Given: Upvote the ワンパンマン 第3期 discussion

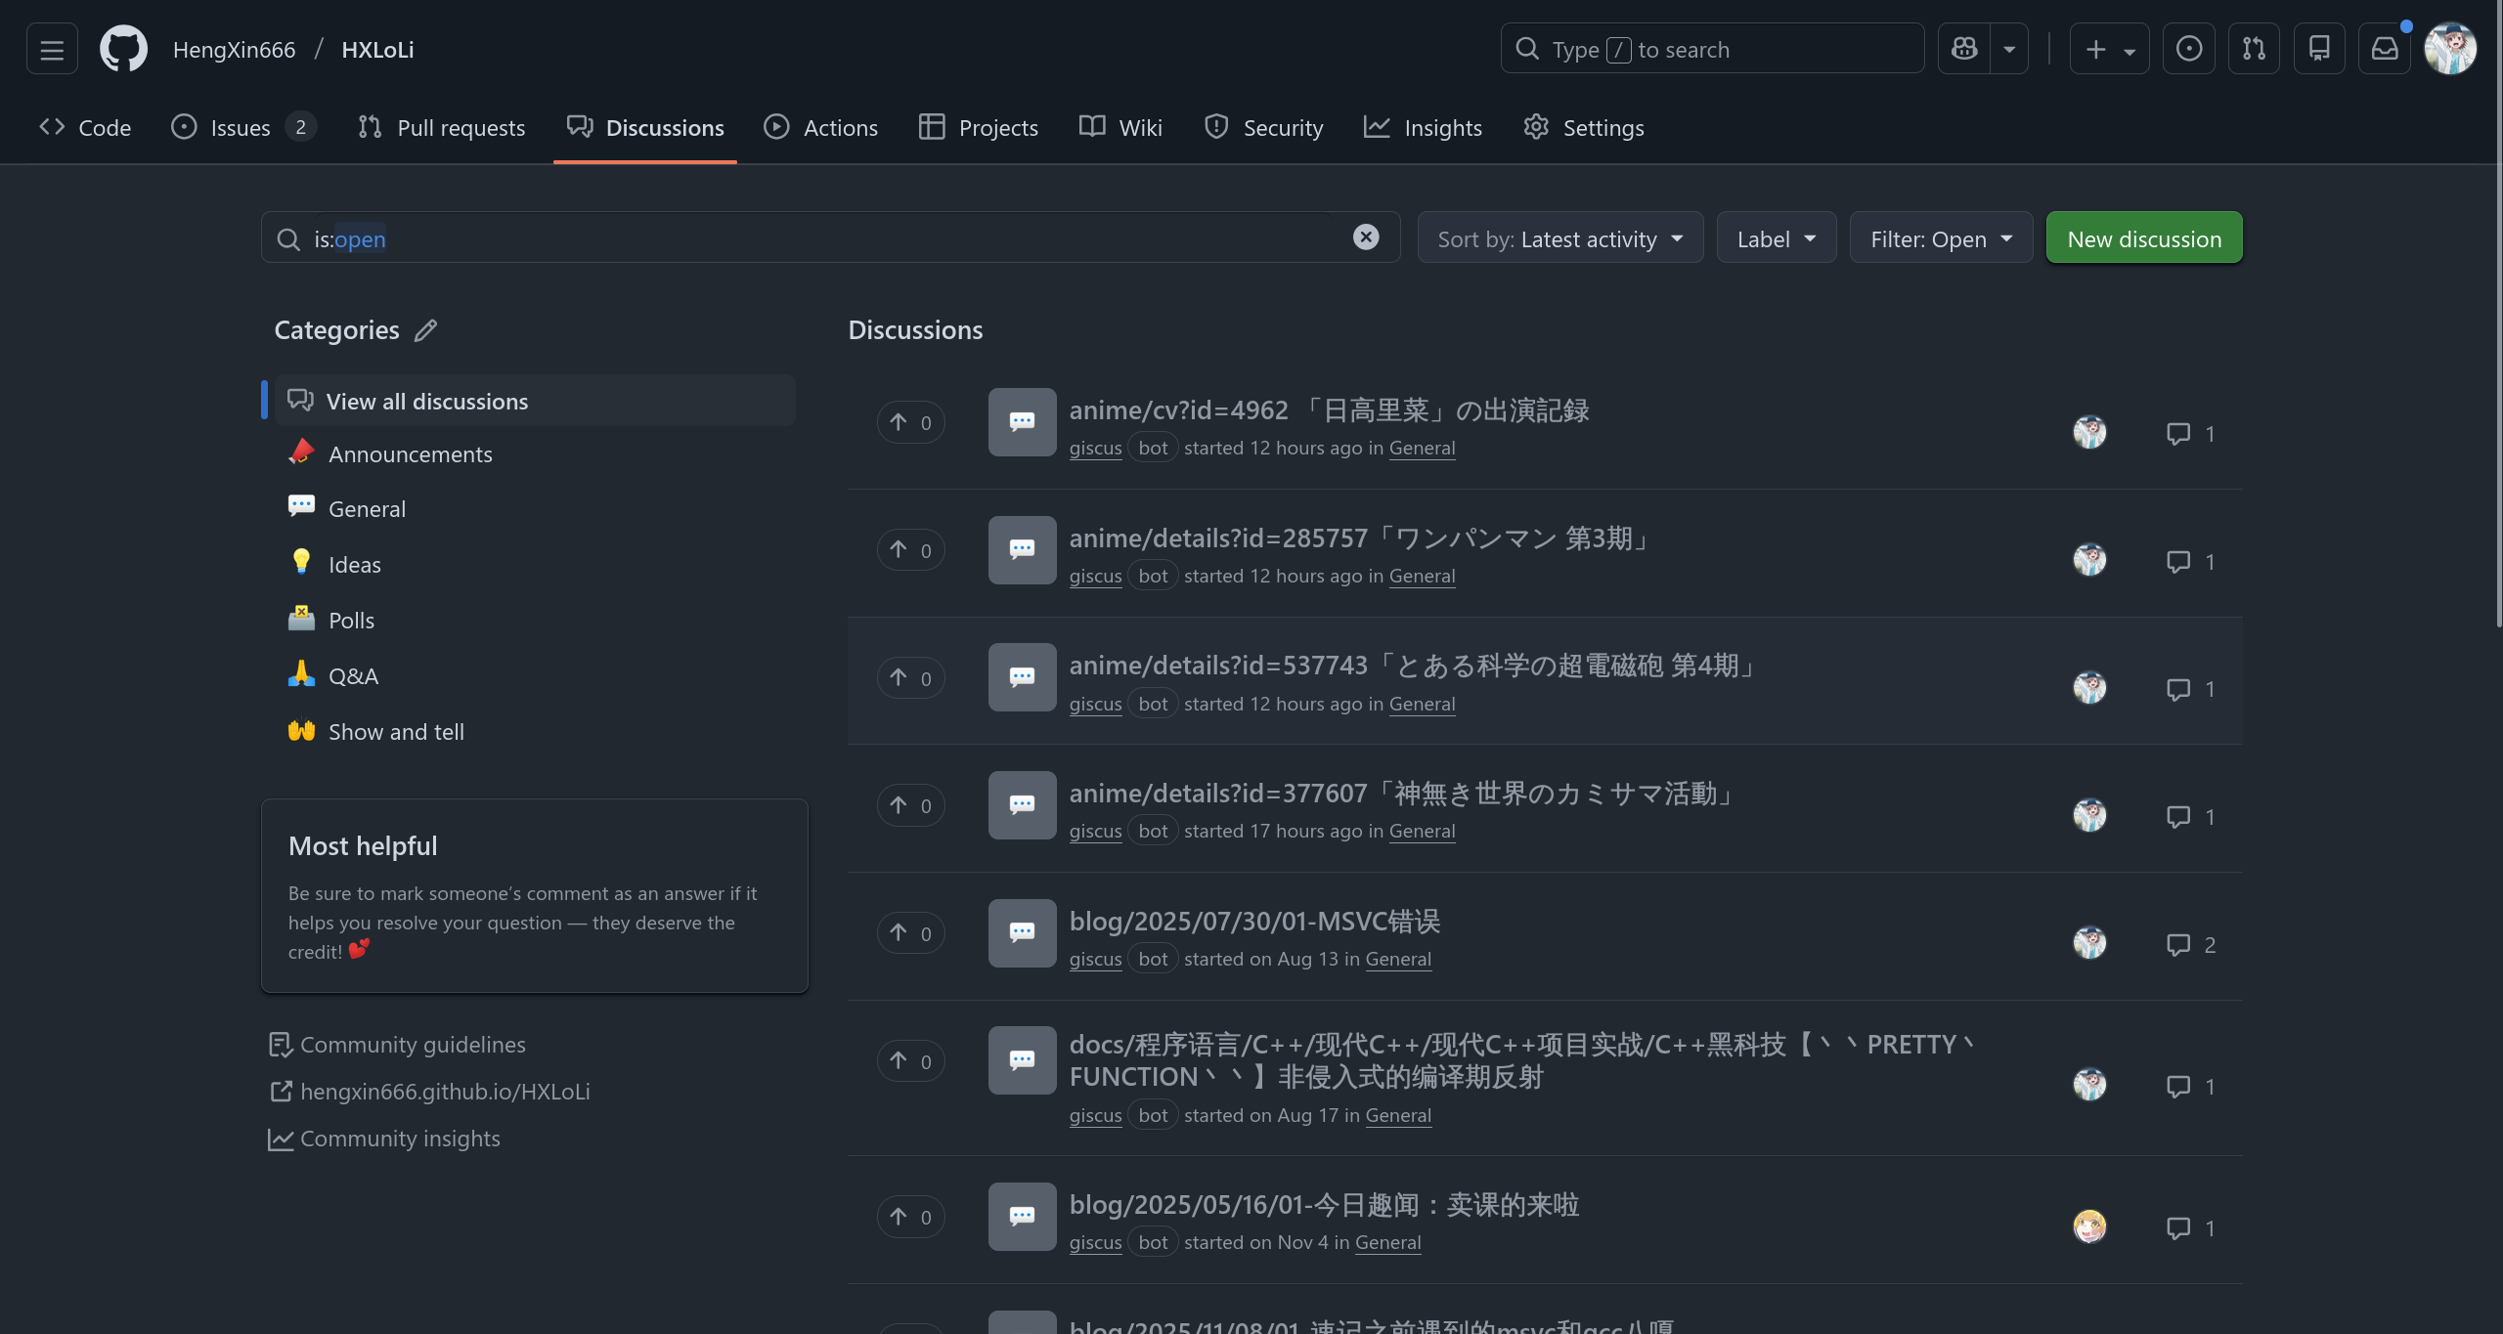Looking at the screenshot, I should click(910, 550).
